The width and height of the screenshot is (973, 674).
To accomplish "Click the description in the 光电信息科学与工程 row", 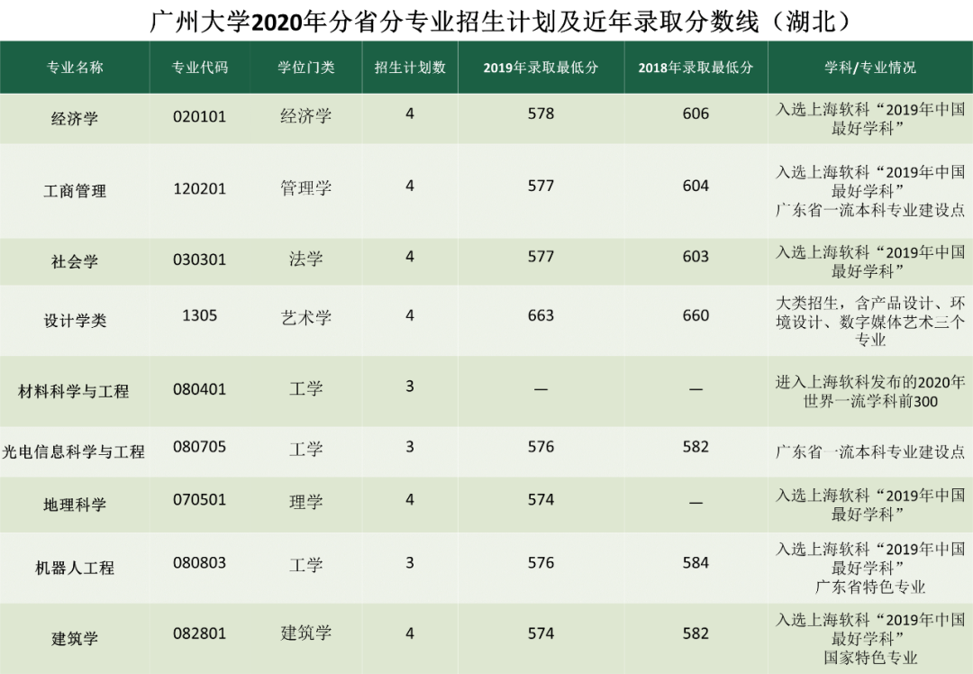I will pos(870,451).
